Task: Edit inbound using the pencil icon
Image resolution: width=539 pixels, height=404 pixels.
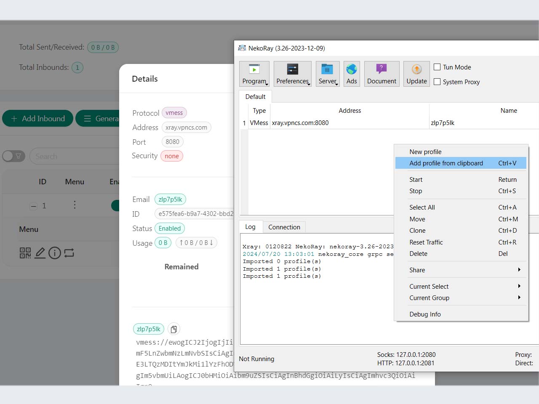Action: 40,252
